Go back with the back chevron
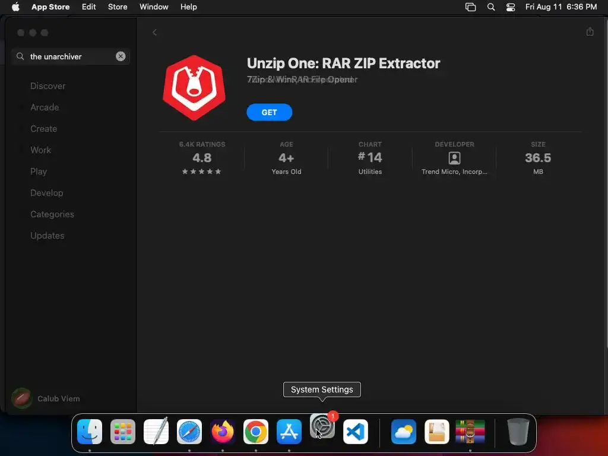 click(154, 32)
